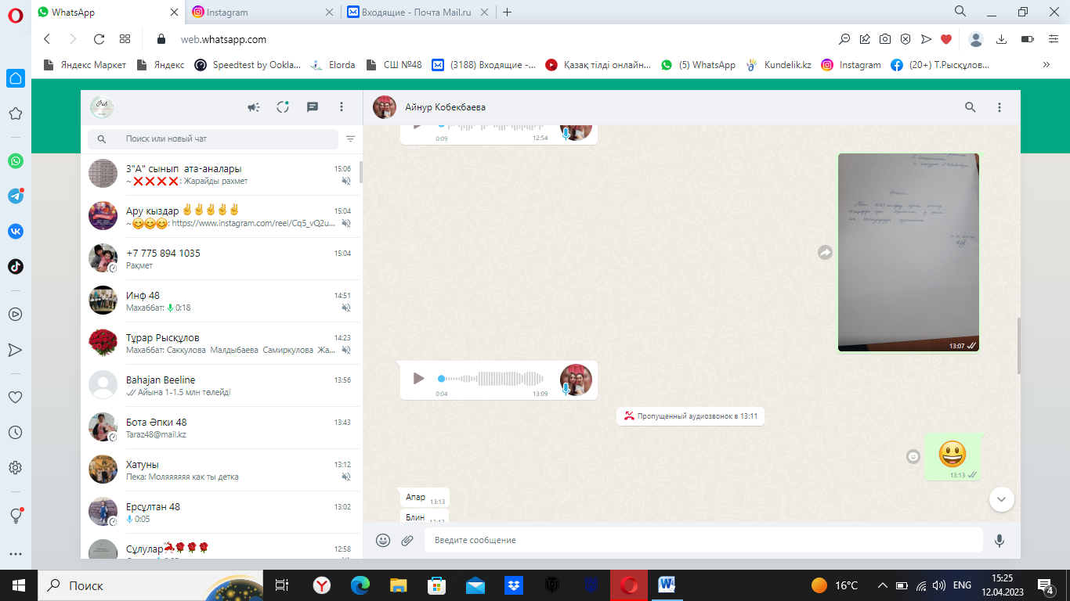The height and width of the screenshot is (601, 1070).
Task: Open the Opera main menu logo
Action: coord(15,15)
